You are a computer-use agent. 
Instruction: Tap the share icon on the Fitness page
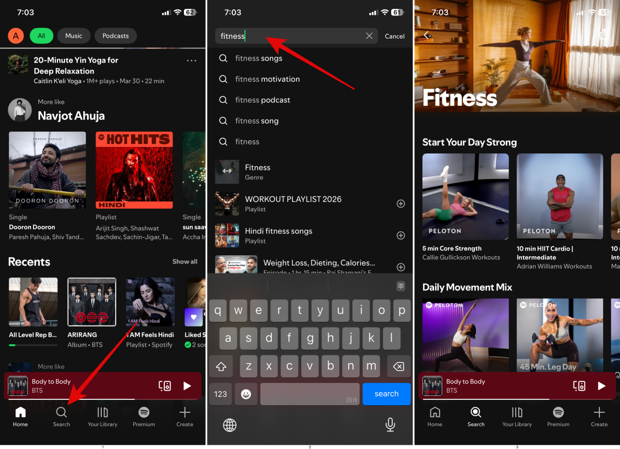click(x=603, y=35)
